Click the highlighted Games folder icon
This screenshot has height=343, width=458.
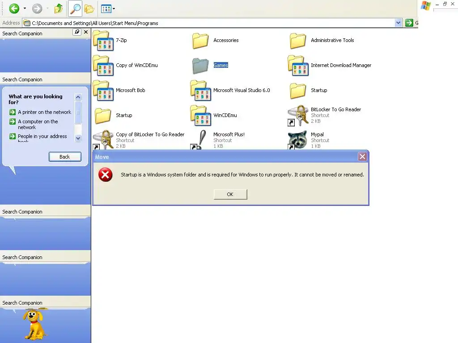[x=200, y=65]
